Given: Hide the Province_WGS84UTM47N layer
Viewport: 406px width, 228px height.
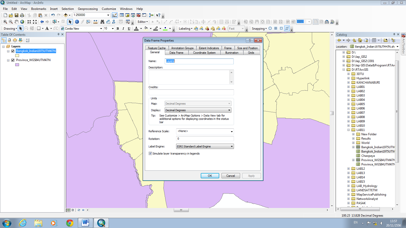Looking at the screenshot, I should pyautogui.click(x=13, y=60).
